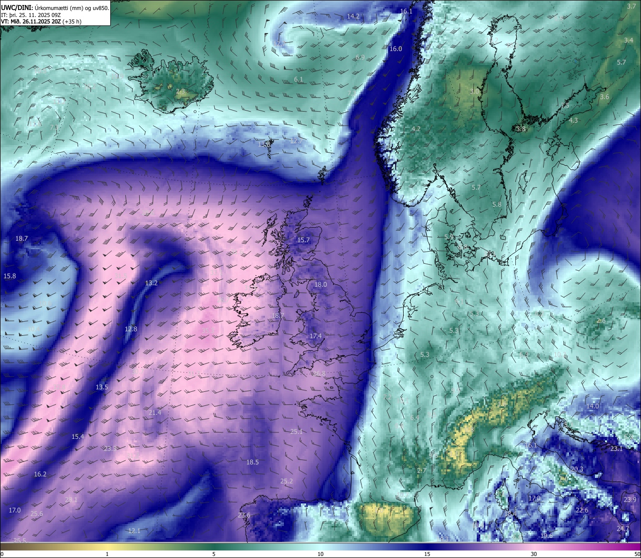The height and width of the screenshot is (558, 641).
Task: Click the 6.1 value in the Norwegian Sea
Action: tap(298, 80)
